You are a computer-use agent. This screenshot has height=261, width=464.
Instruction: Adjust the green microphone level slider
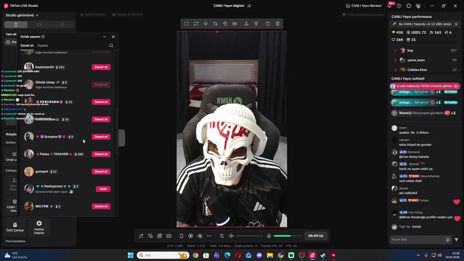tap(287, 236)
